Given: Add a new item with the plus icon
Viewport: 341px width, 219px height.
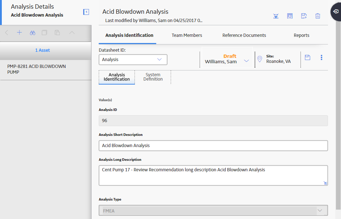Looking at the screenshot, I should (20, 33).
